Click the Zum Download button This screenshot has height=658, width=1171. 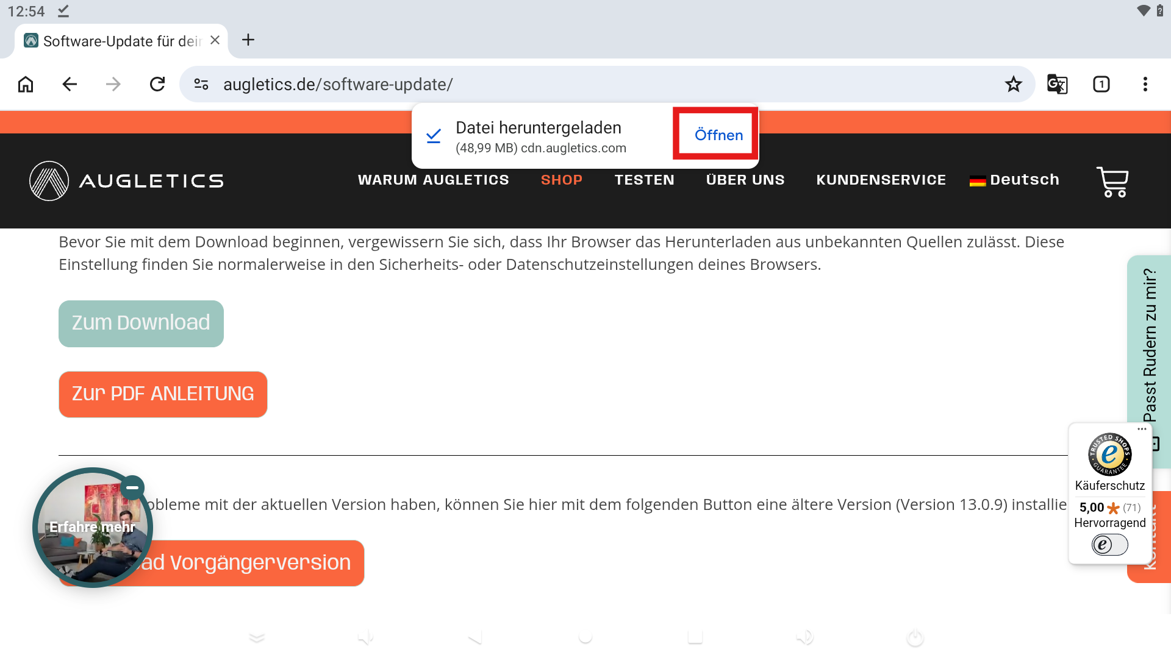click(141, 324)
